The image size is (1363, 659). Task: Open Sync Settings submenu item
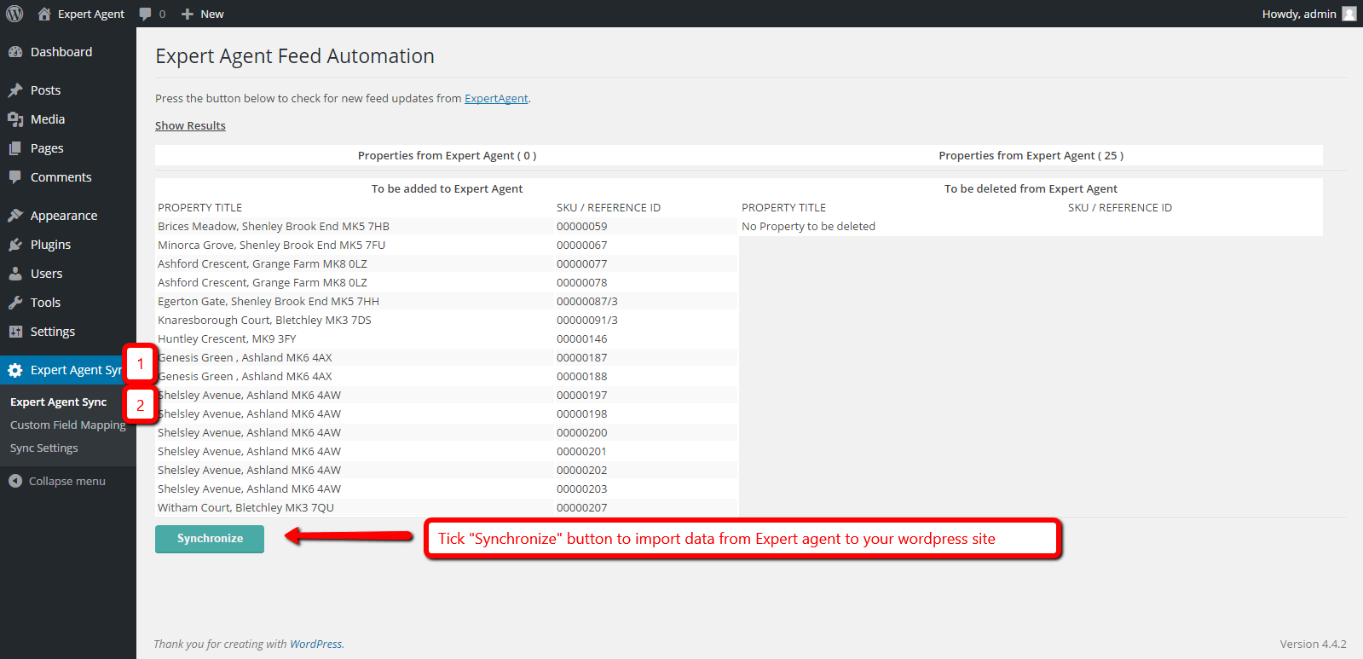44,448
